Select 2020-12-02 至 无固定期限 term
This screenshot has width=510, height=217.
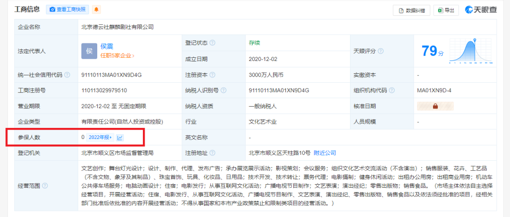click(x=114, y=106)
